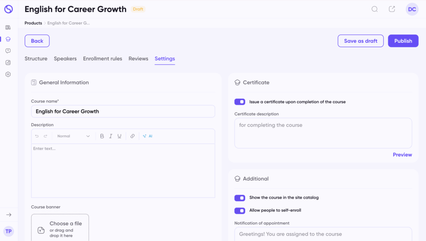Click the Bold formatting icon
The image size is (426, 241).
coord(102,136)
